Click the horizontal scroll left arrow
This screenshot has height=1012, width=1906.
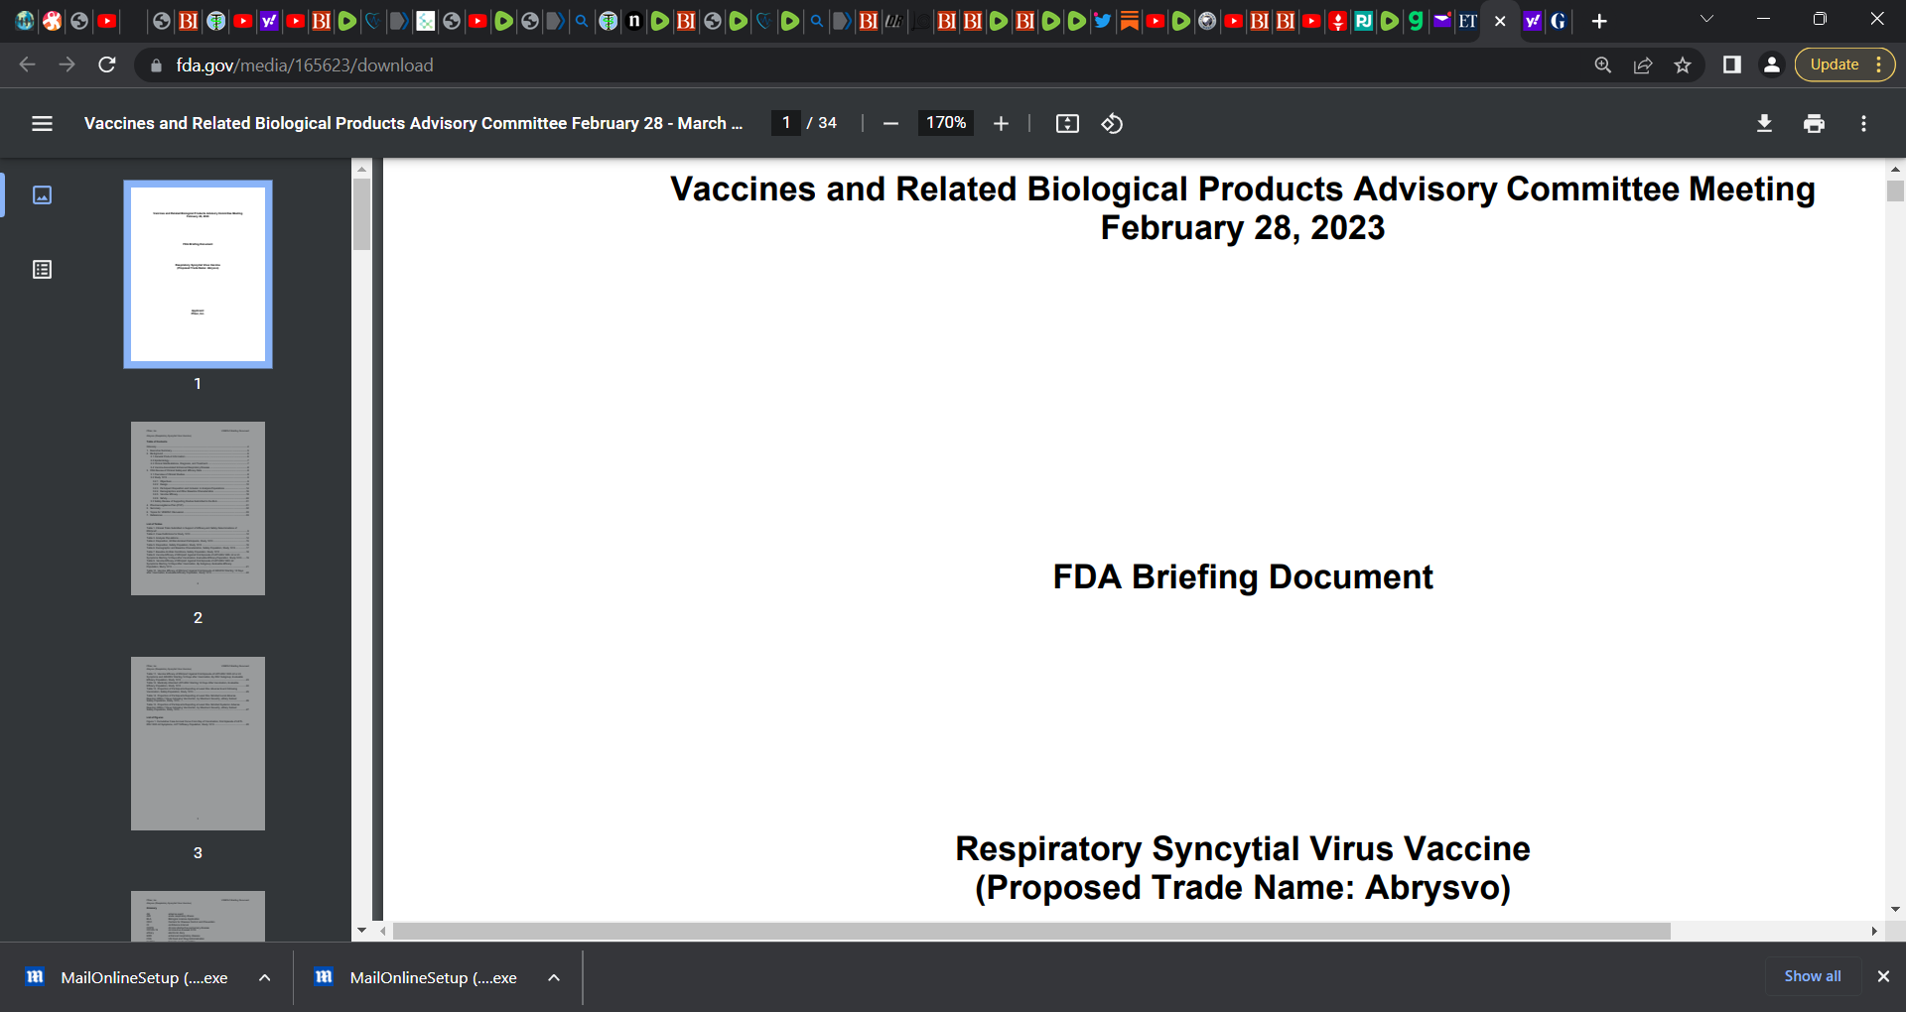pos(383,931)
